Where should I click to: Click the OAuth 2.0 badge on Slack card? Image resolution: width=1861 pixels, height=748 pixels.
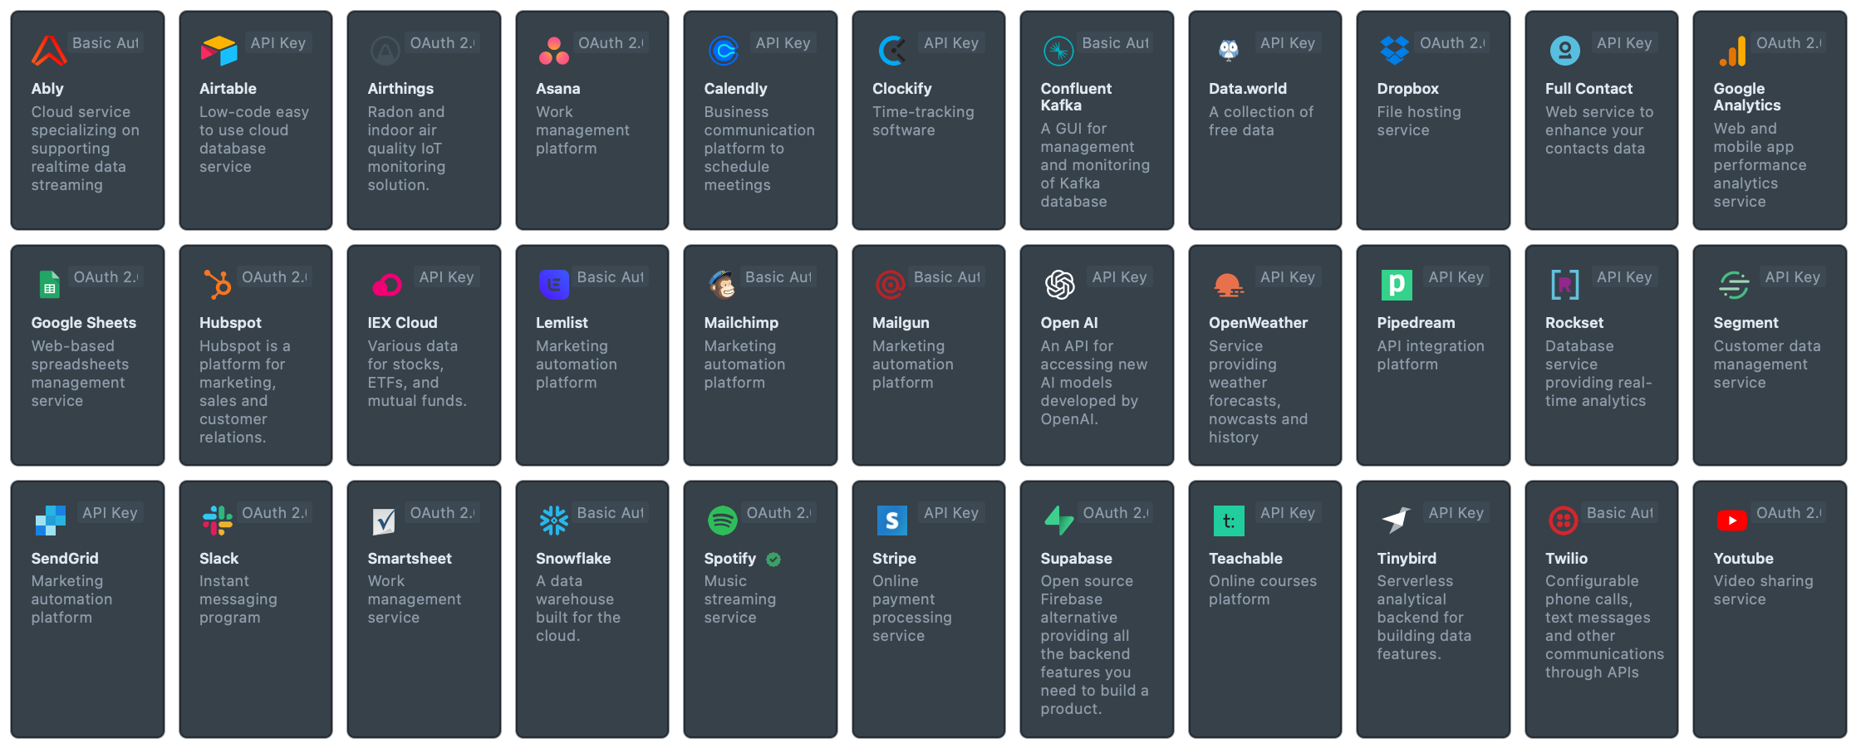[274, 513]
